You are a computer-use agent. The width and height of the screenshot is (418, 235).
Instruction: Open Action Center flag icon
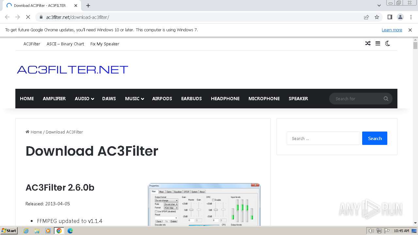(x=387, y=231)
